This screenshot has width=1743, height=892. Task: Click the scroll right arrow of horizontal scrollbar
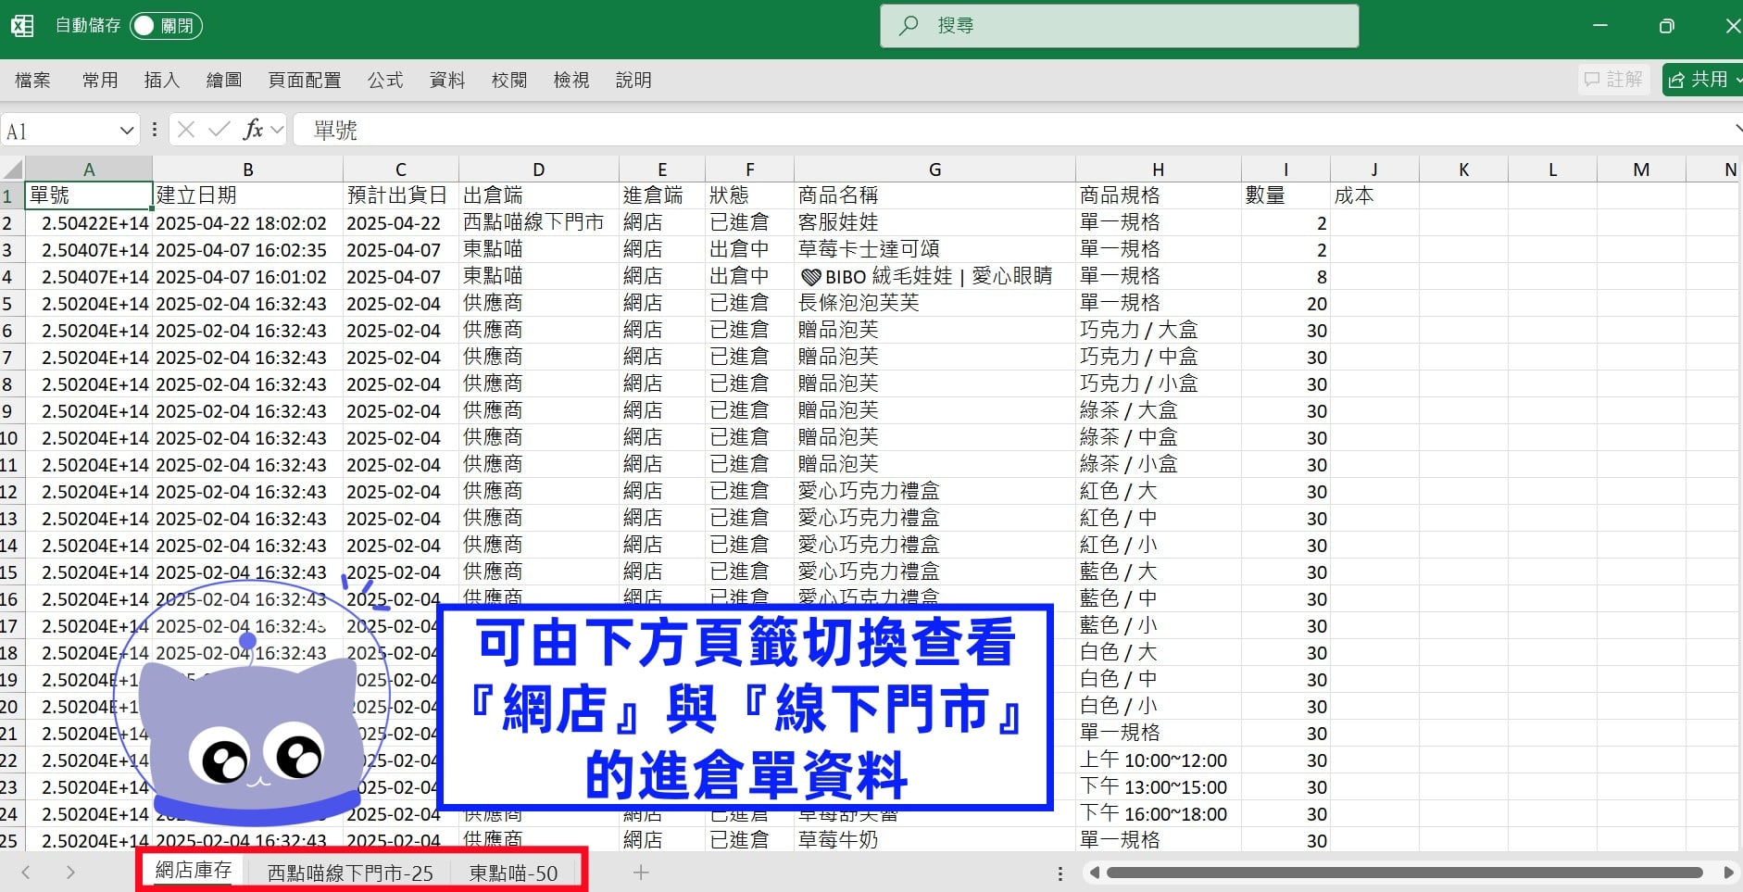(x=1728, y=873)
